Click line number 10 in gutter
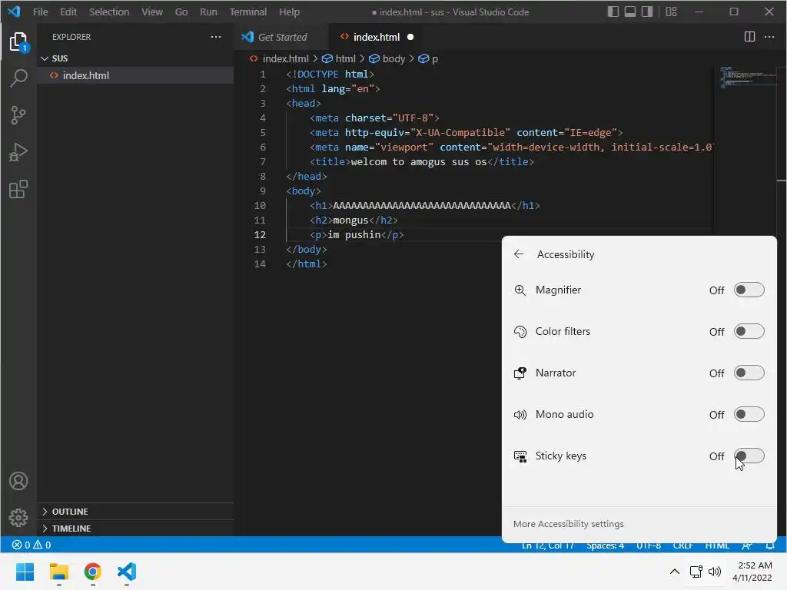 [x=260, y=206]
